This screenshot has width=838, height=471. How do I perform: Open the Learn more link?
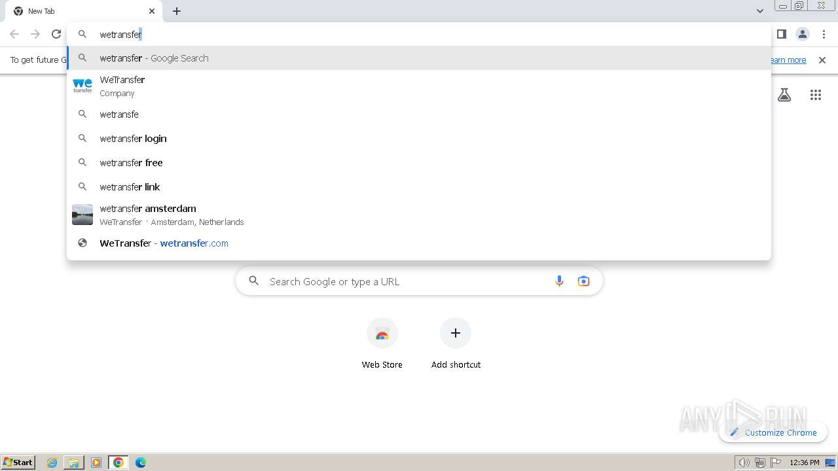tap(788, 60)
